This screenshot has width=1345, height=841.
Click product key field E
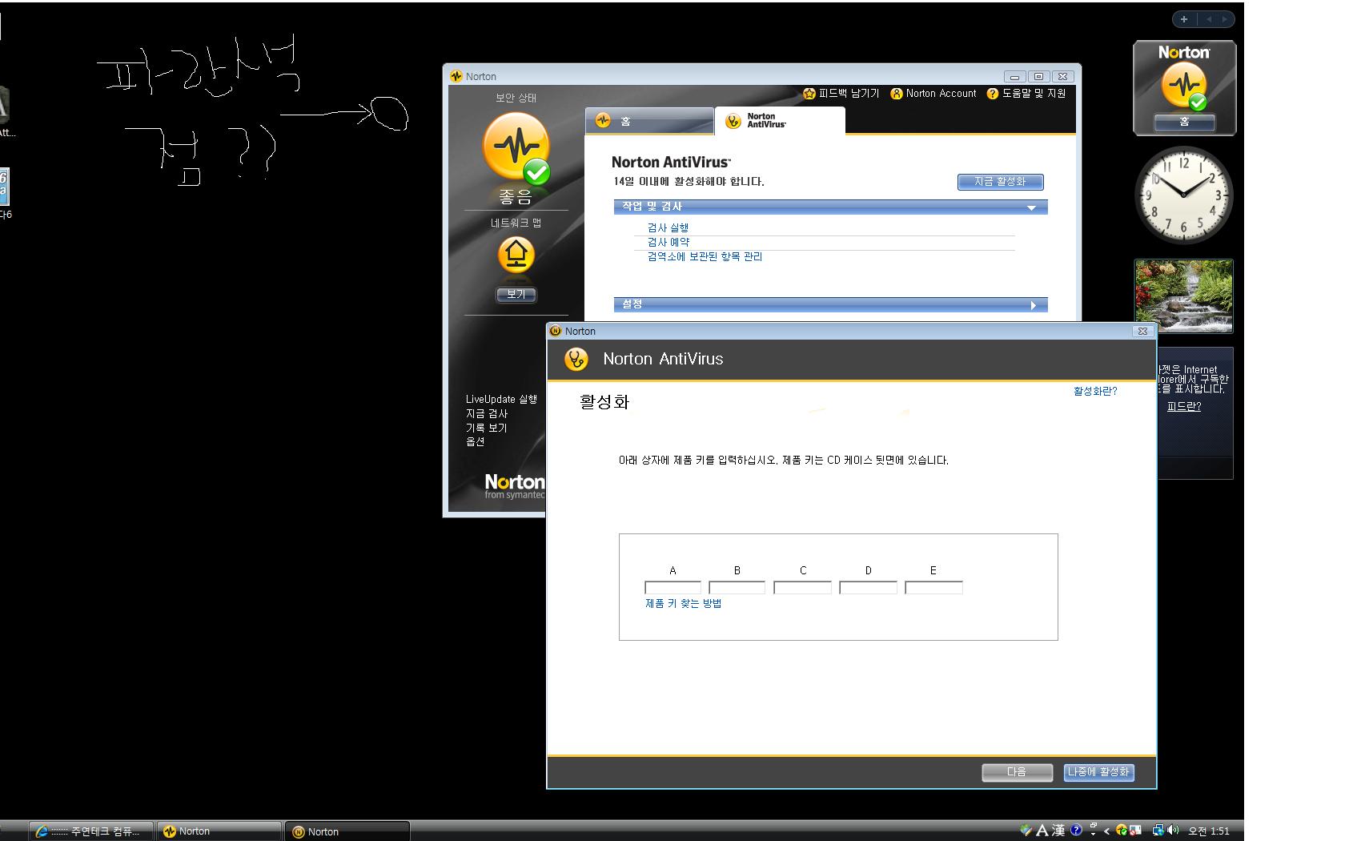coord(933,588)
